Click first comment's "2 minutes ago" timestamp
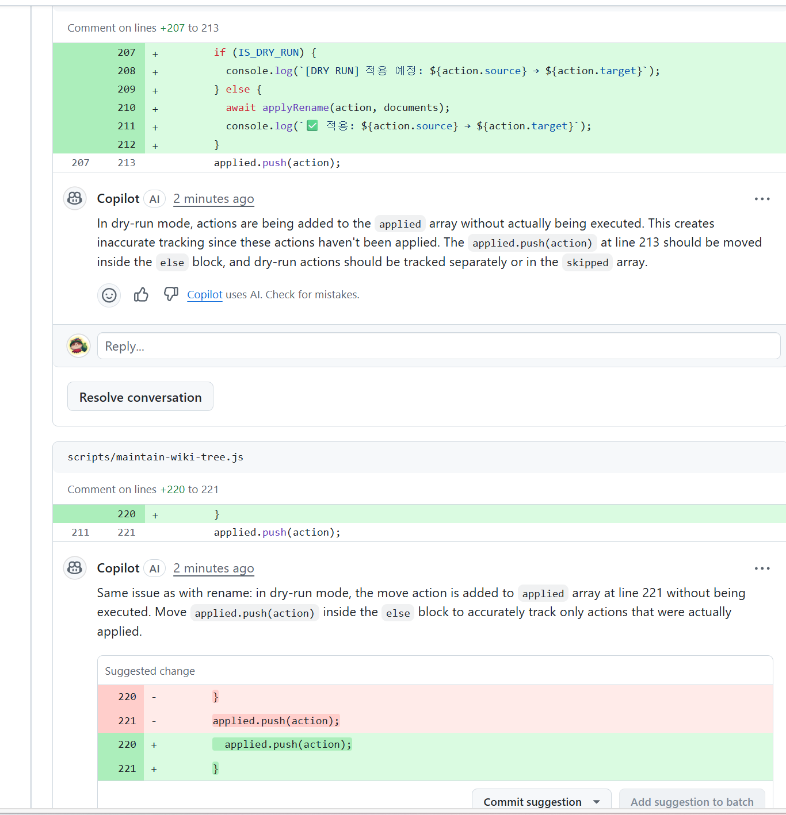Image resolution: width=786 pixels, height=815 pixels. [213, 199]
